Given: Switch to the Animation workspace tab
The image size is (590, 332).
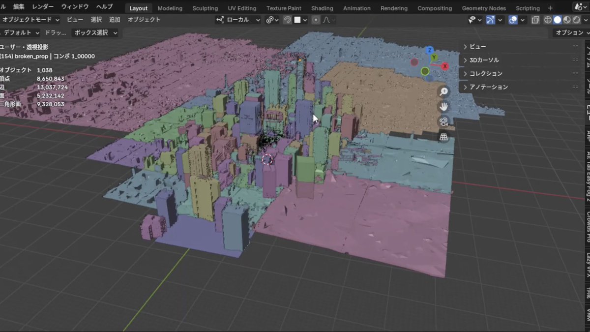Looking at the screenshot, I should pos(357,8).
